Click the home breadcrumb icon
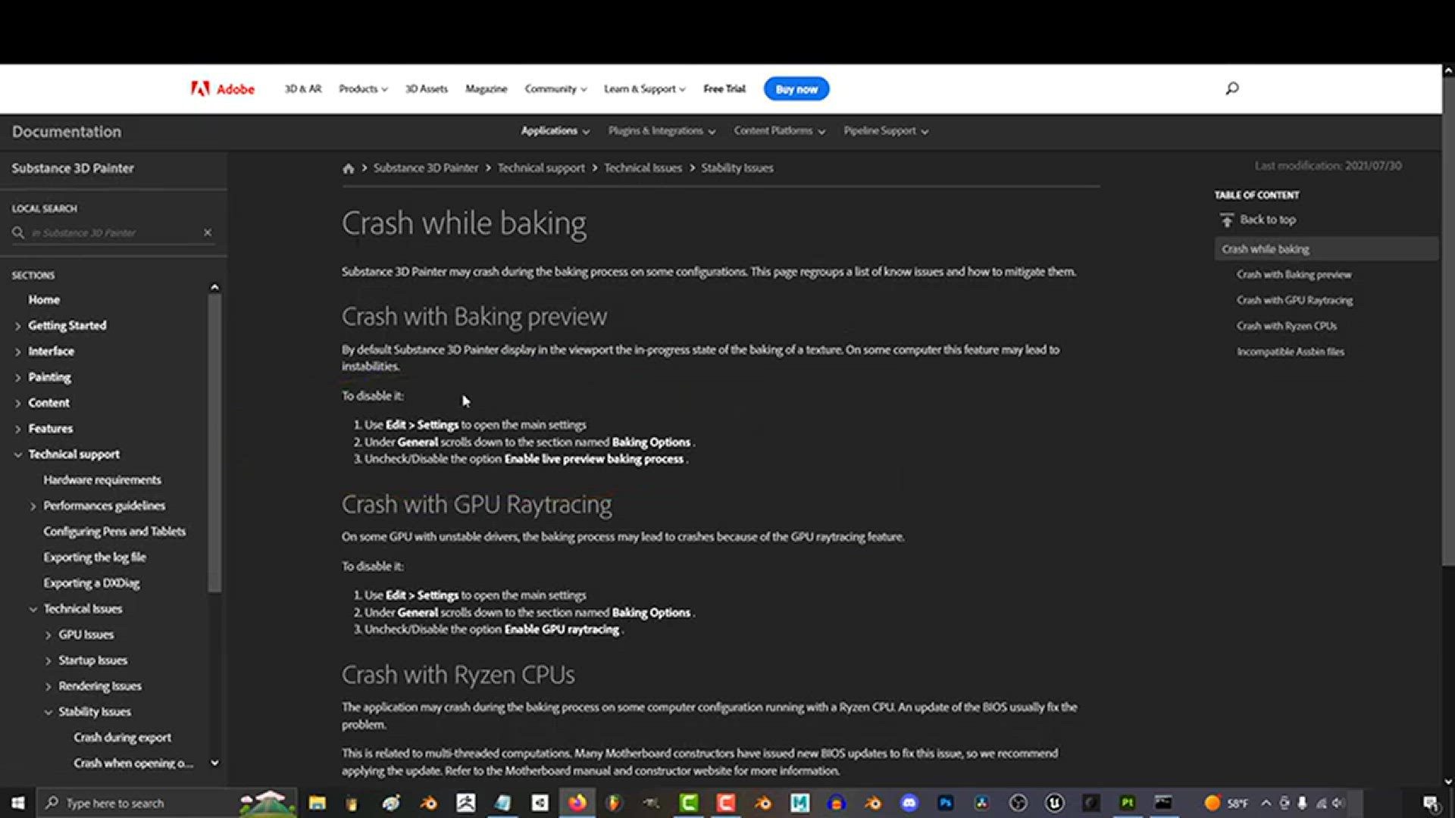Screen dimensions: 1455x818 tap(348, 168)
